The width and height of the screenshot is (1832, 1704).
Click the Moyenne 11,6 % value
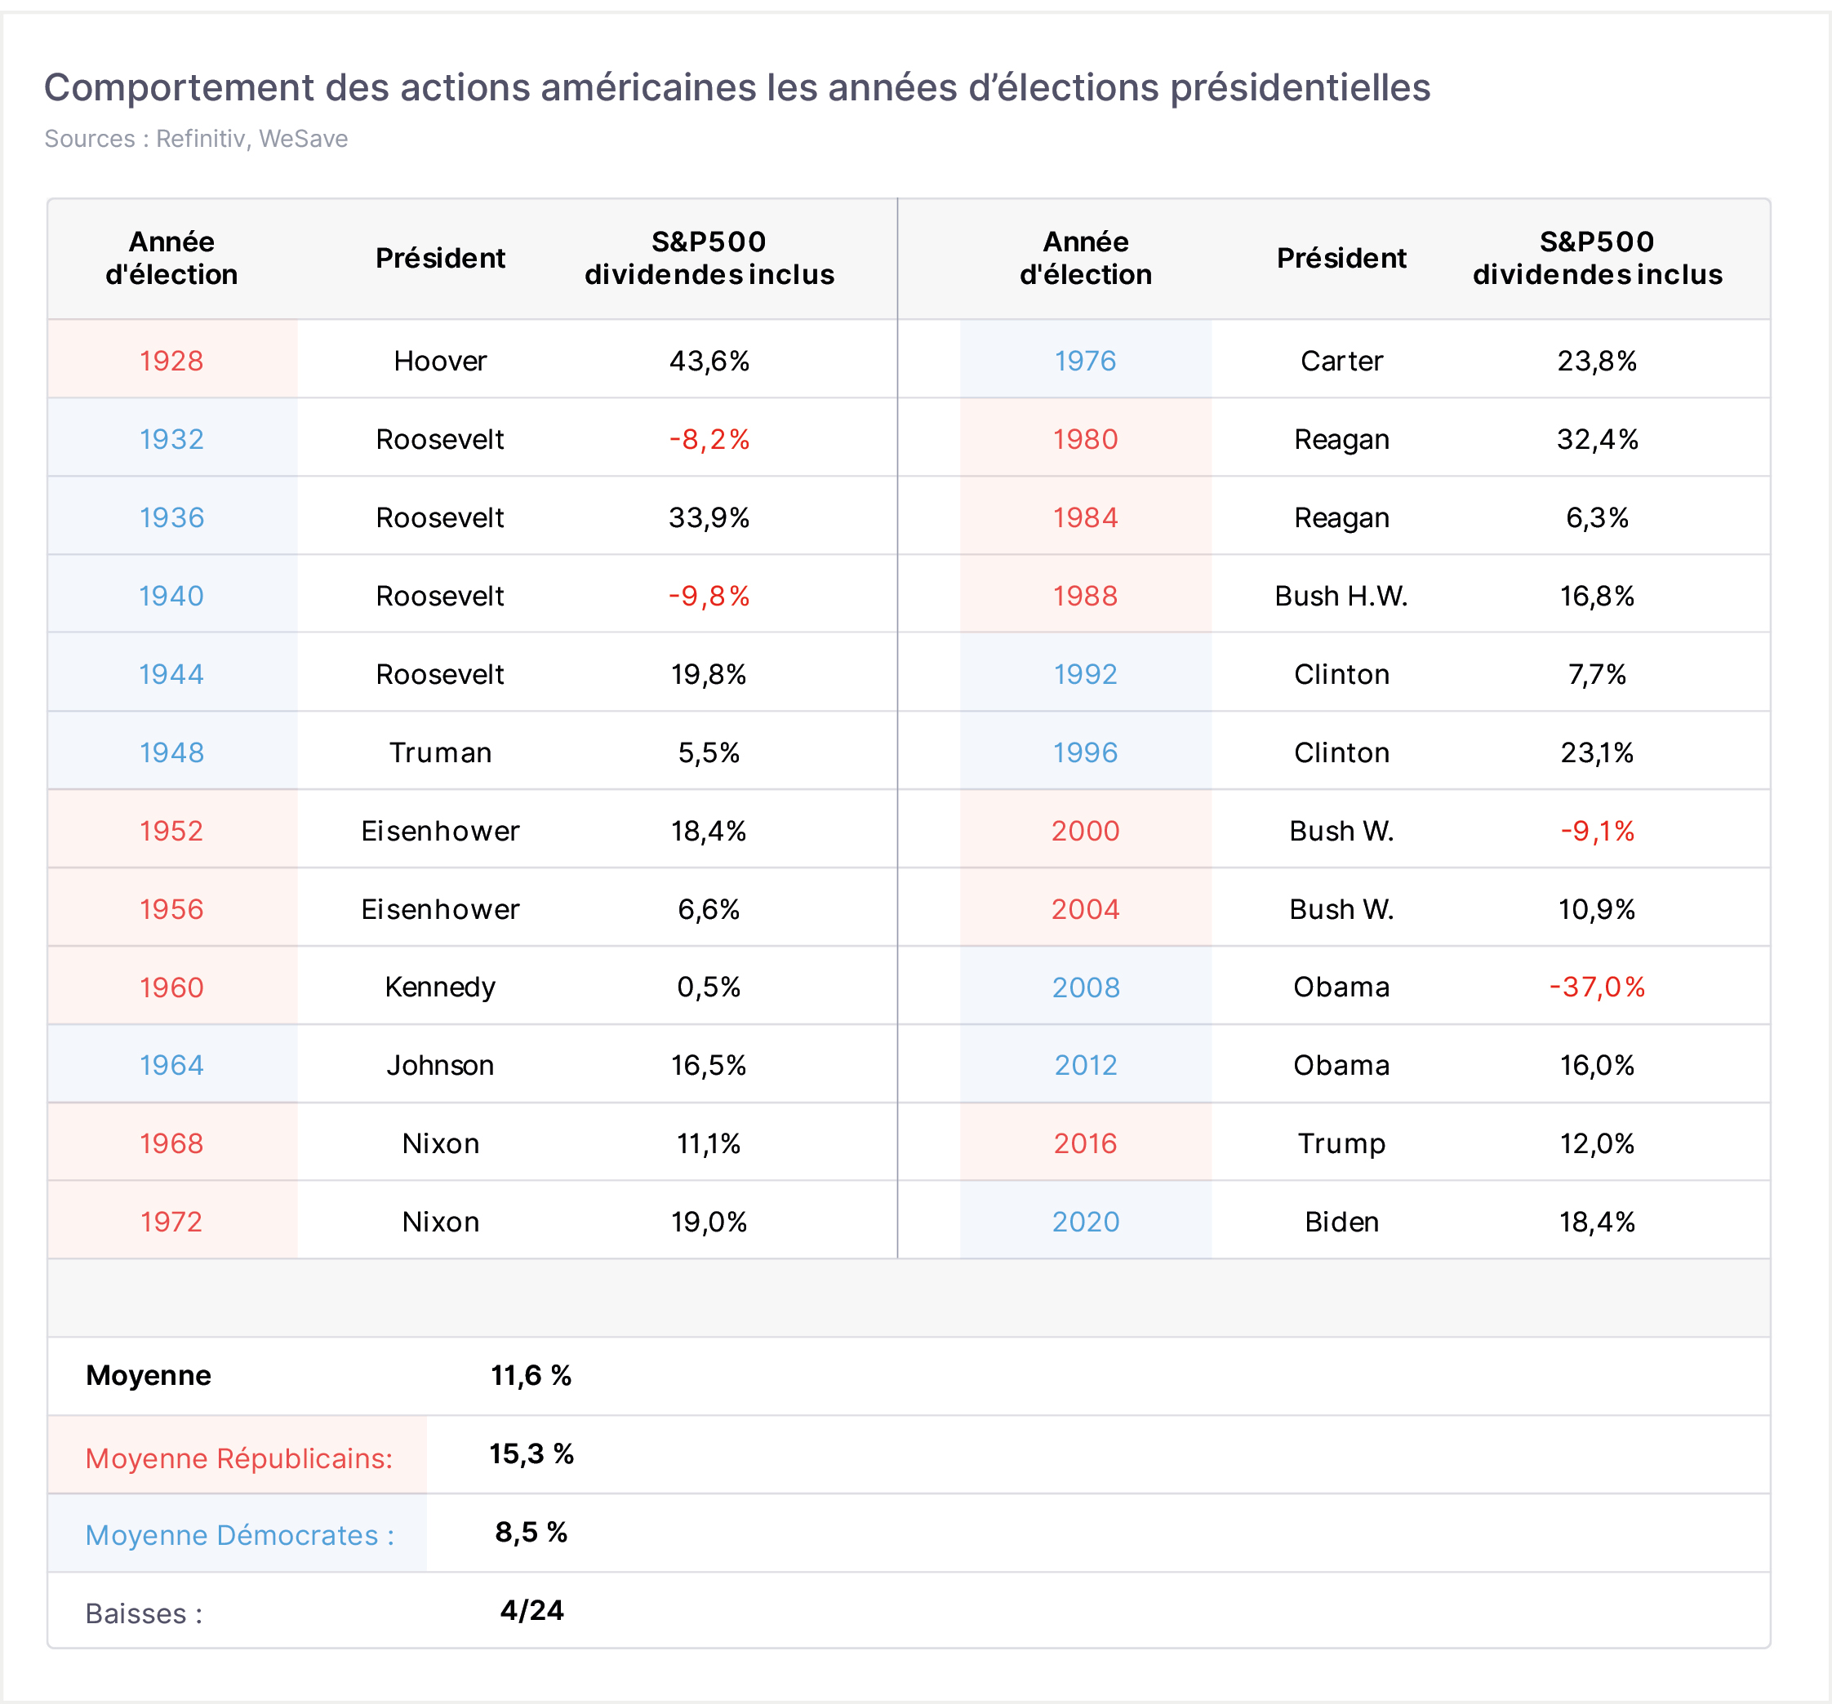pos(531,1375)
